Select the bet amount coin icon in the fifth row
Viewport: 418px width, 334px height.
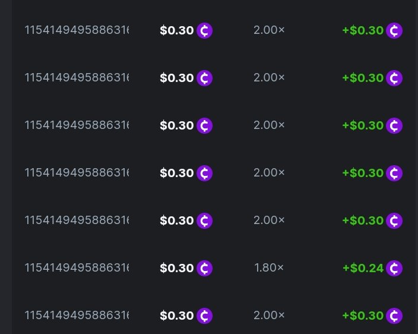(x=205, y=220)
